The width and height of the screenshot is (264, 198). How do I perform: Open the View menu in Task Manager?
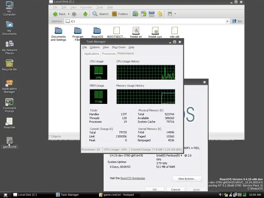[106, 47]
